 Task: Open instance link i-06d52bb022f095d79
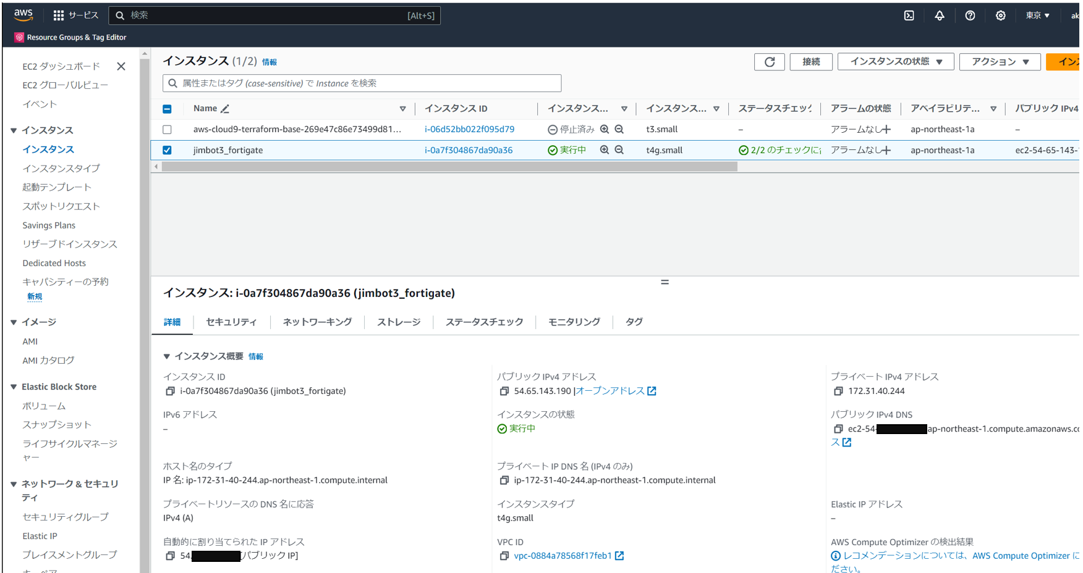click(x=469, y=129)
